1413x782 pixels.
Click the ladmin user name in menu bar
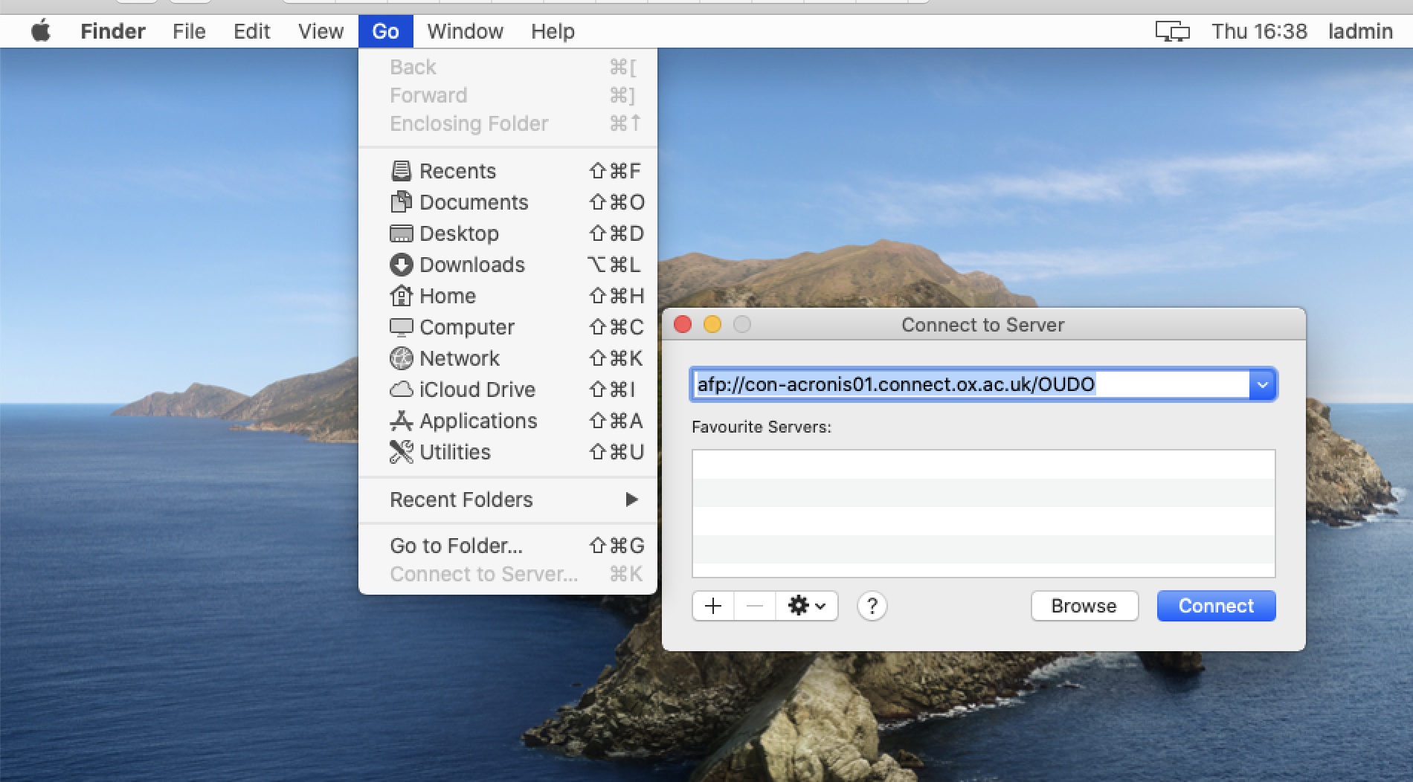(x=1360, y=31)
